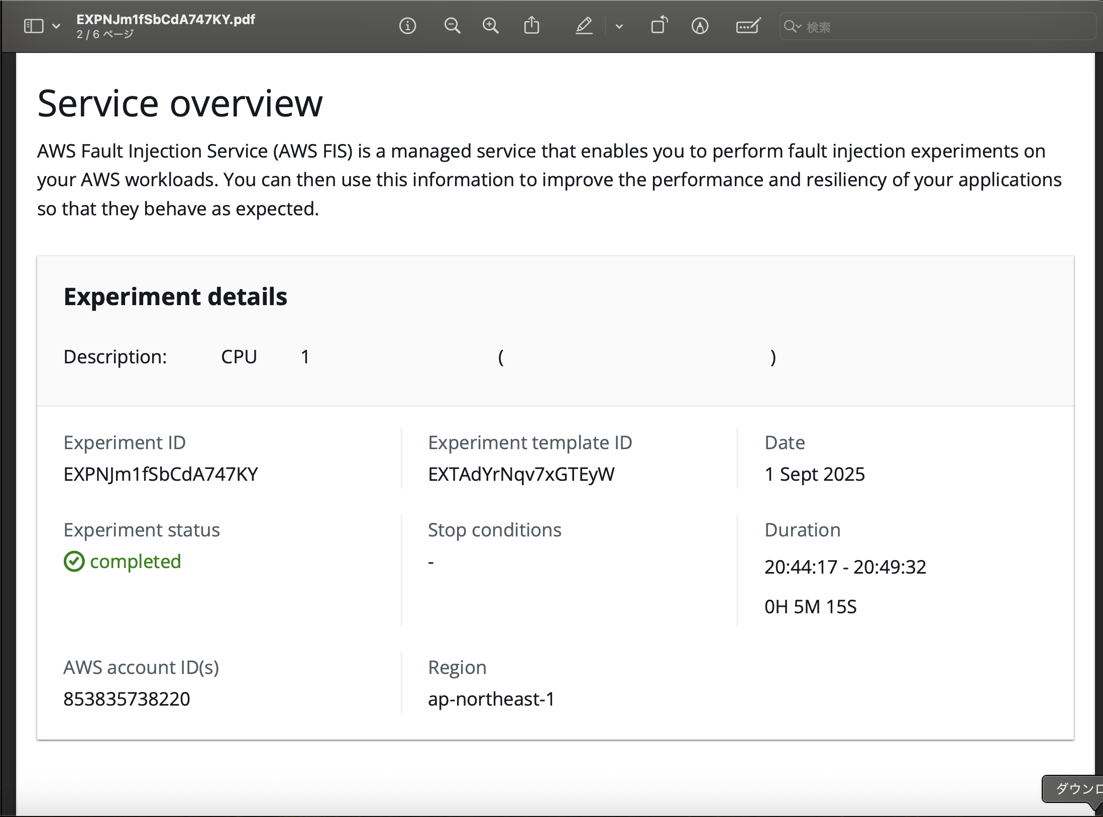Click the EXPNJm1fSbCdA747KY.pdf window title
Screen dimensions: 1103x817
166,20
